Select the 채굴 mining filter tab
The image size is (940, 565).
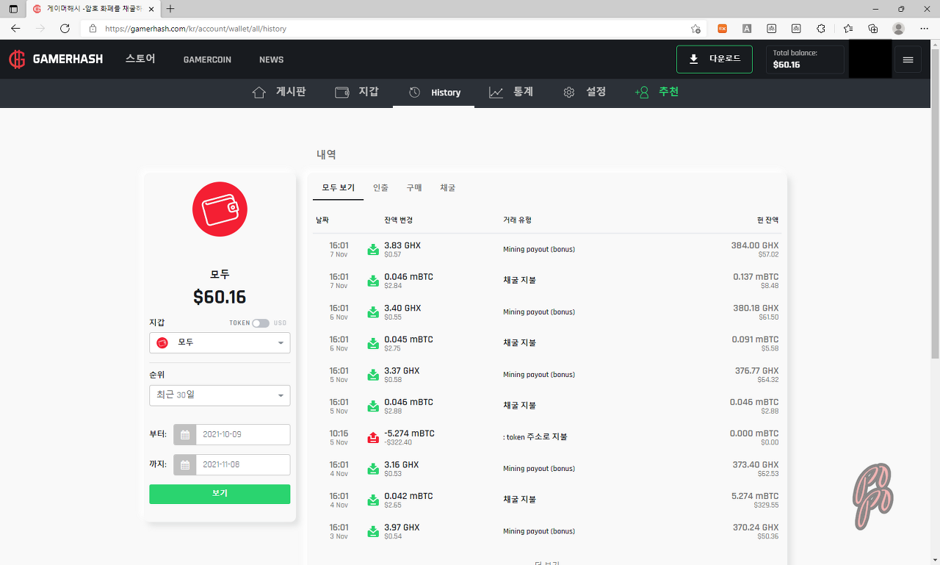[448, 188]
